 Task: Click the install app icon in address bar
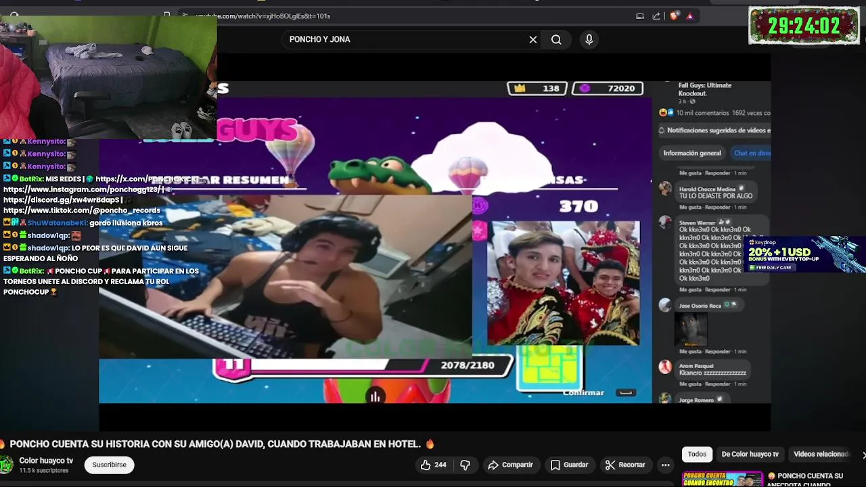pyautogui.click(x=640, y=16)
